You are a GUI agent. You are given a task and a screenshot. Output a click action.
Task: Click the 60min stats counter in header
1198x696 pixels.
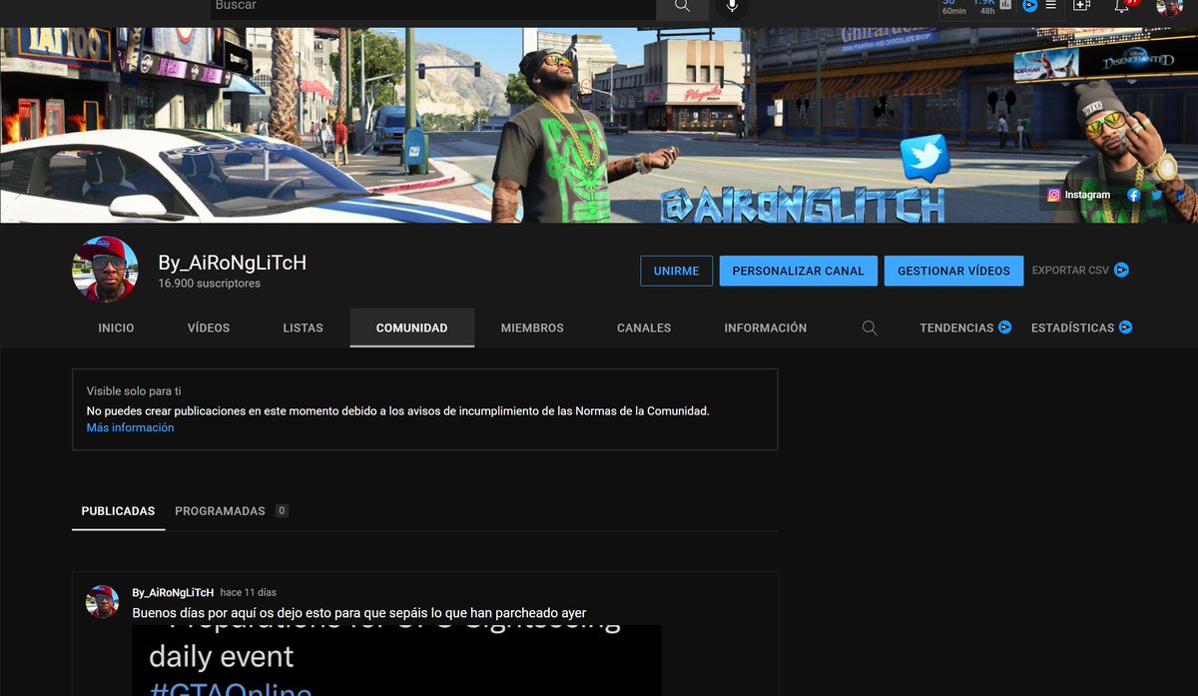[x=954, y=6]
